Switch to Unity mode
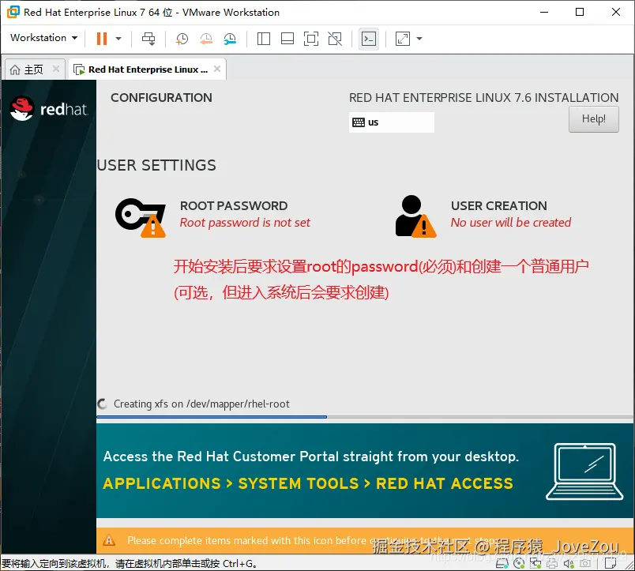The width and height of the screenshot is (635, 571). (x=335, y=39)
